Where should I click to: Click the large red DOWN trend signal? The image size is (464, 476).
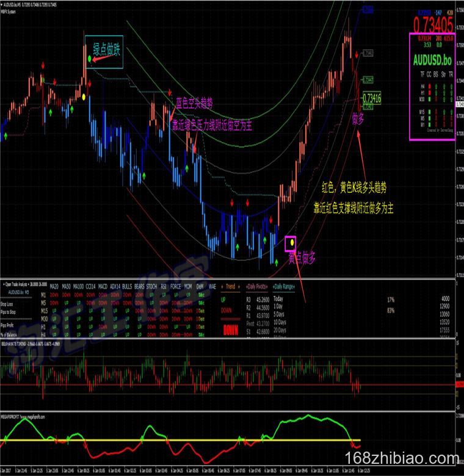[x=231, y=330]
